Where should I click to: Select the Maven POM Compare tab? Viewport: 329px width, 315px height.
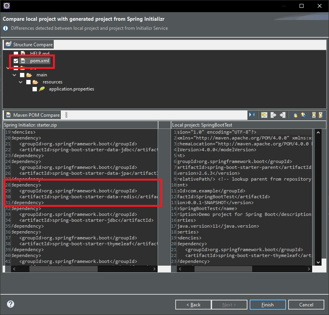[33, 115]
